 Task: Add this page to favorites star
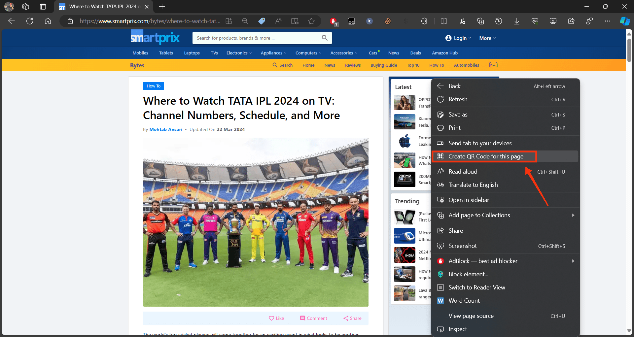pos(311,21)
